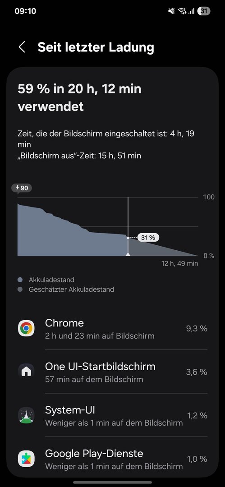Viewport: 225px width, 487px height.
Task: Tap the back arrow icon
Action: coord(22,47)
